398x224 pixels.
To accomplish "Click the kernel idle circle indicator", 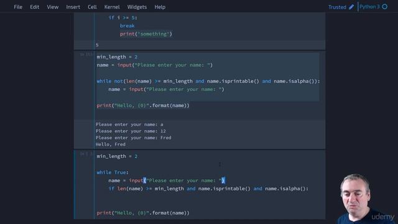I will coord(385,7).
